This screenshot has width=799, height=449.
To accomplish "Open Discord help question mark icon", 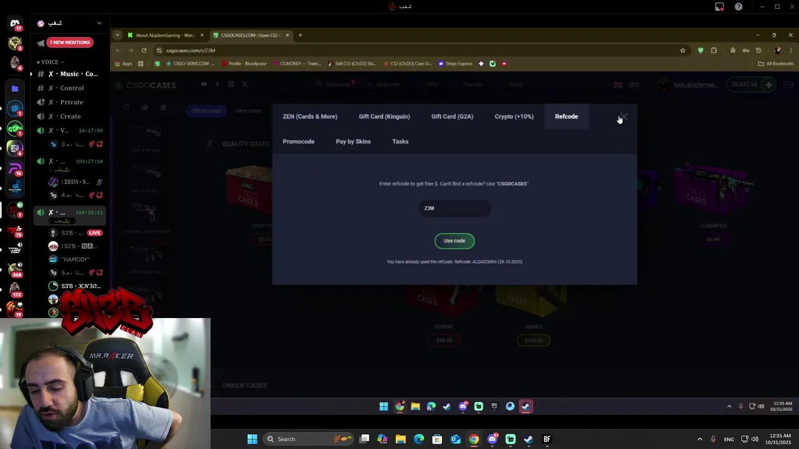I will point(738,7).
